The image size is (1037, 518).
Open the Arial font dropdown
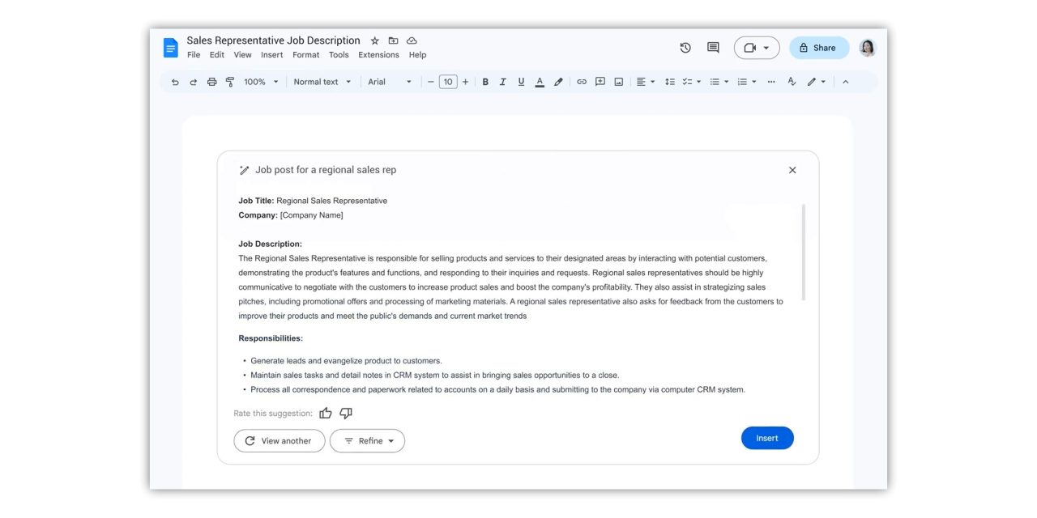[390, 82]
